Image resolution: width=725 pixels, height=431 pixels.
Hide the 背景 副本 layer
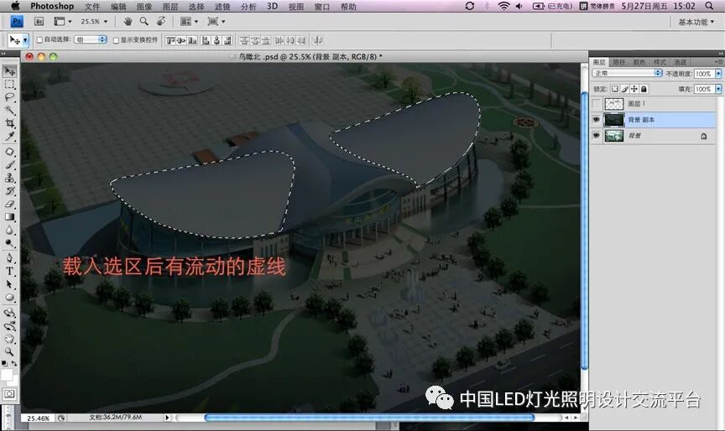tap(597, 120)
